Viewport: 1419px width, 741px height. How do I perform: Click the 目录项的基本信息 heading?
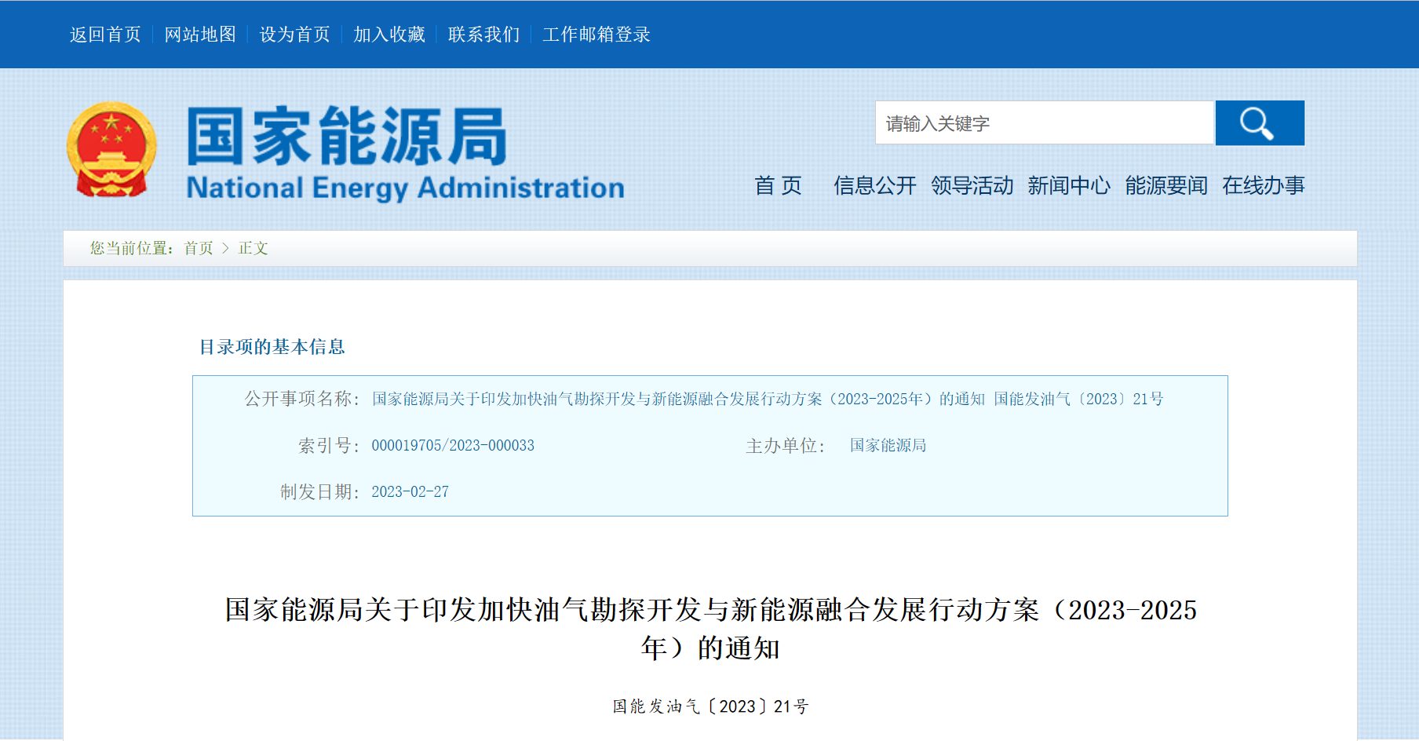coord(272,347)
